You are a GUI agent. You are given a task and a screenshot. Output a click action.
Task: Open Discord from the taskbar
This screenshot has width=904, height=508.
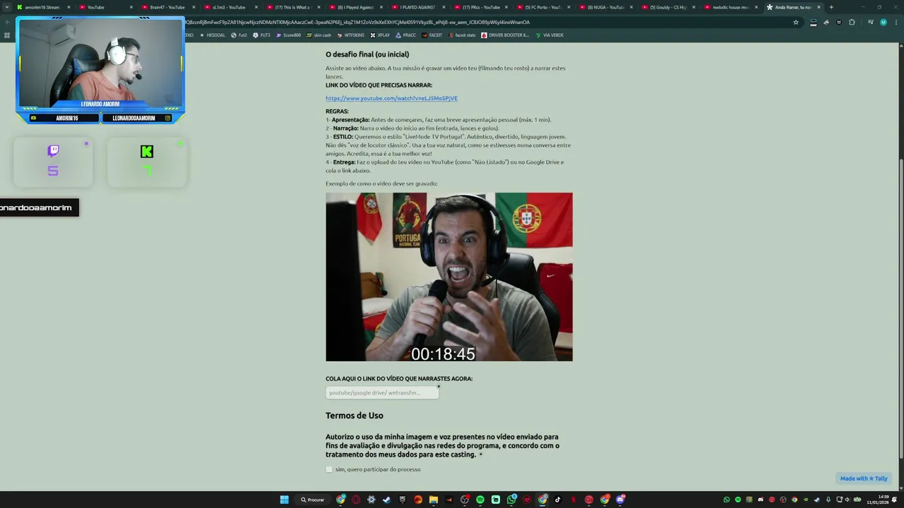(620, 500)
